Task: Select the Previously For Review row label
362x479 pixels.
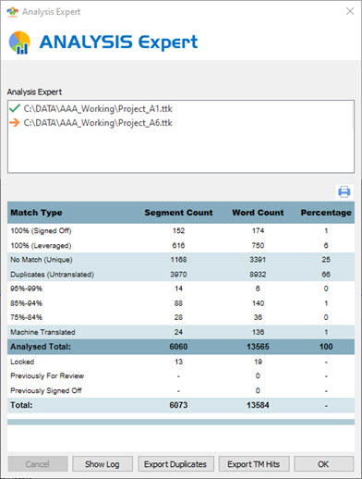Action: tap(47, 375)
